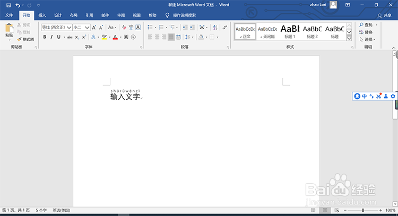
Task: Decrease paragraph indent
Action: 185,28
